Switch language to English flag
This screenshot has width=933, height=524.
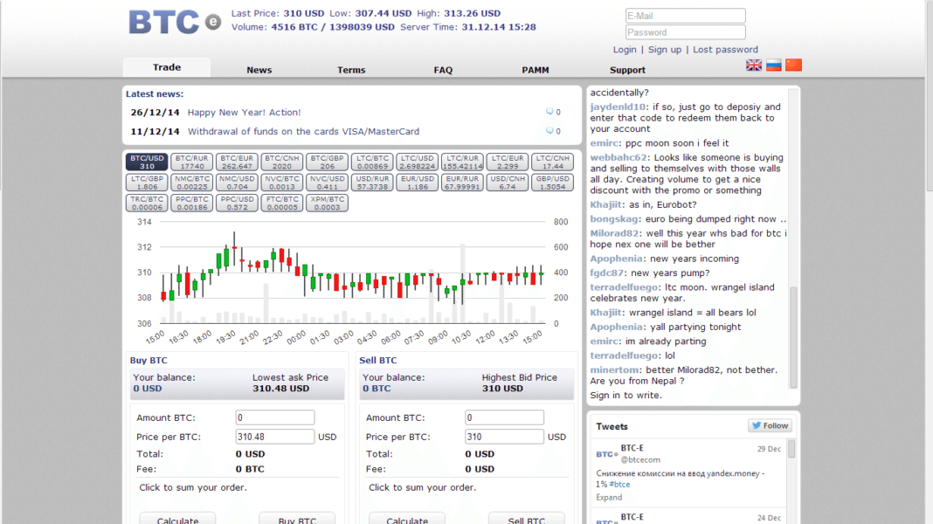coord(754,65)
